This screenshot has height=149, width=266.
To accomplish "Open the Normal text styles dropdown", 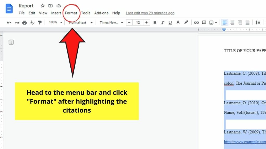I will pyautogui.click(x=81, y=23).
